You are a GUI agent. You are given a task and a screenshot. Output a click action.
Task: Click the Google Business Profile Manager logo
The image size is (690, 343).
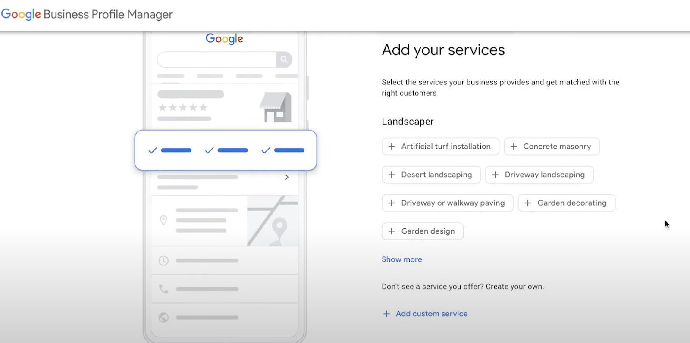click(87, 14)
